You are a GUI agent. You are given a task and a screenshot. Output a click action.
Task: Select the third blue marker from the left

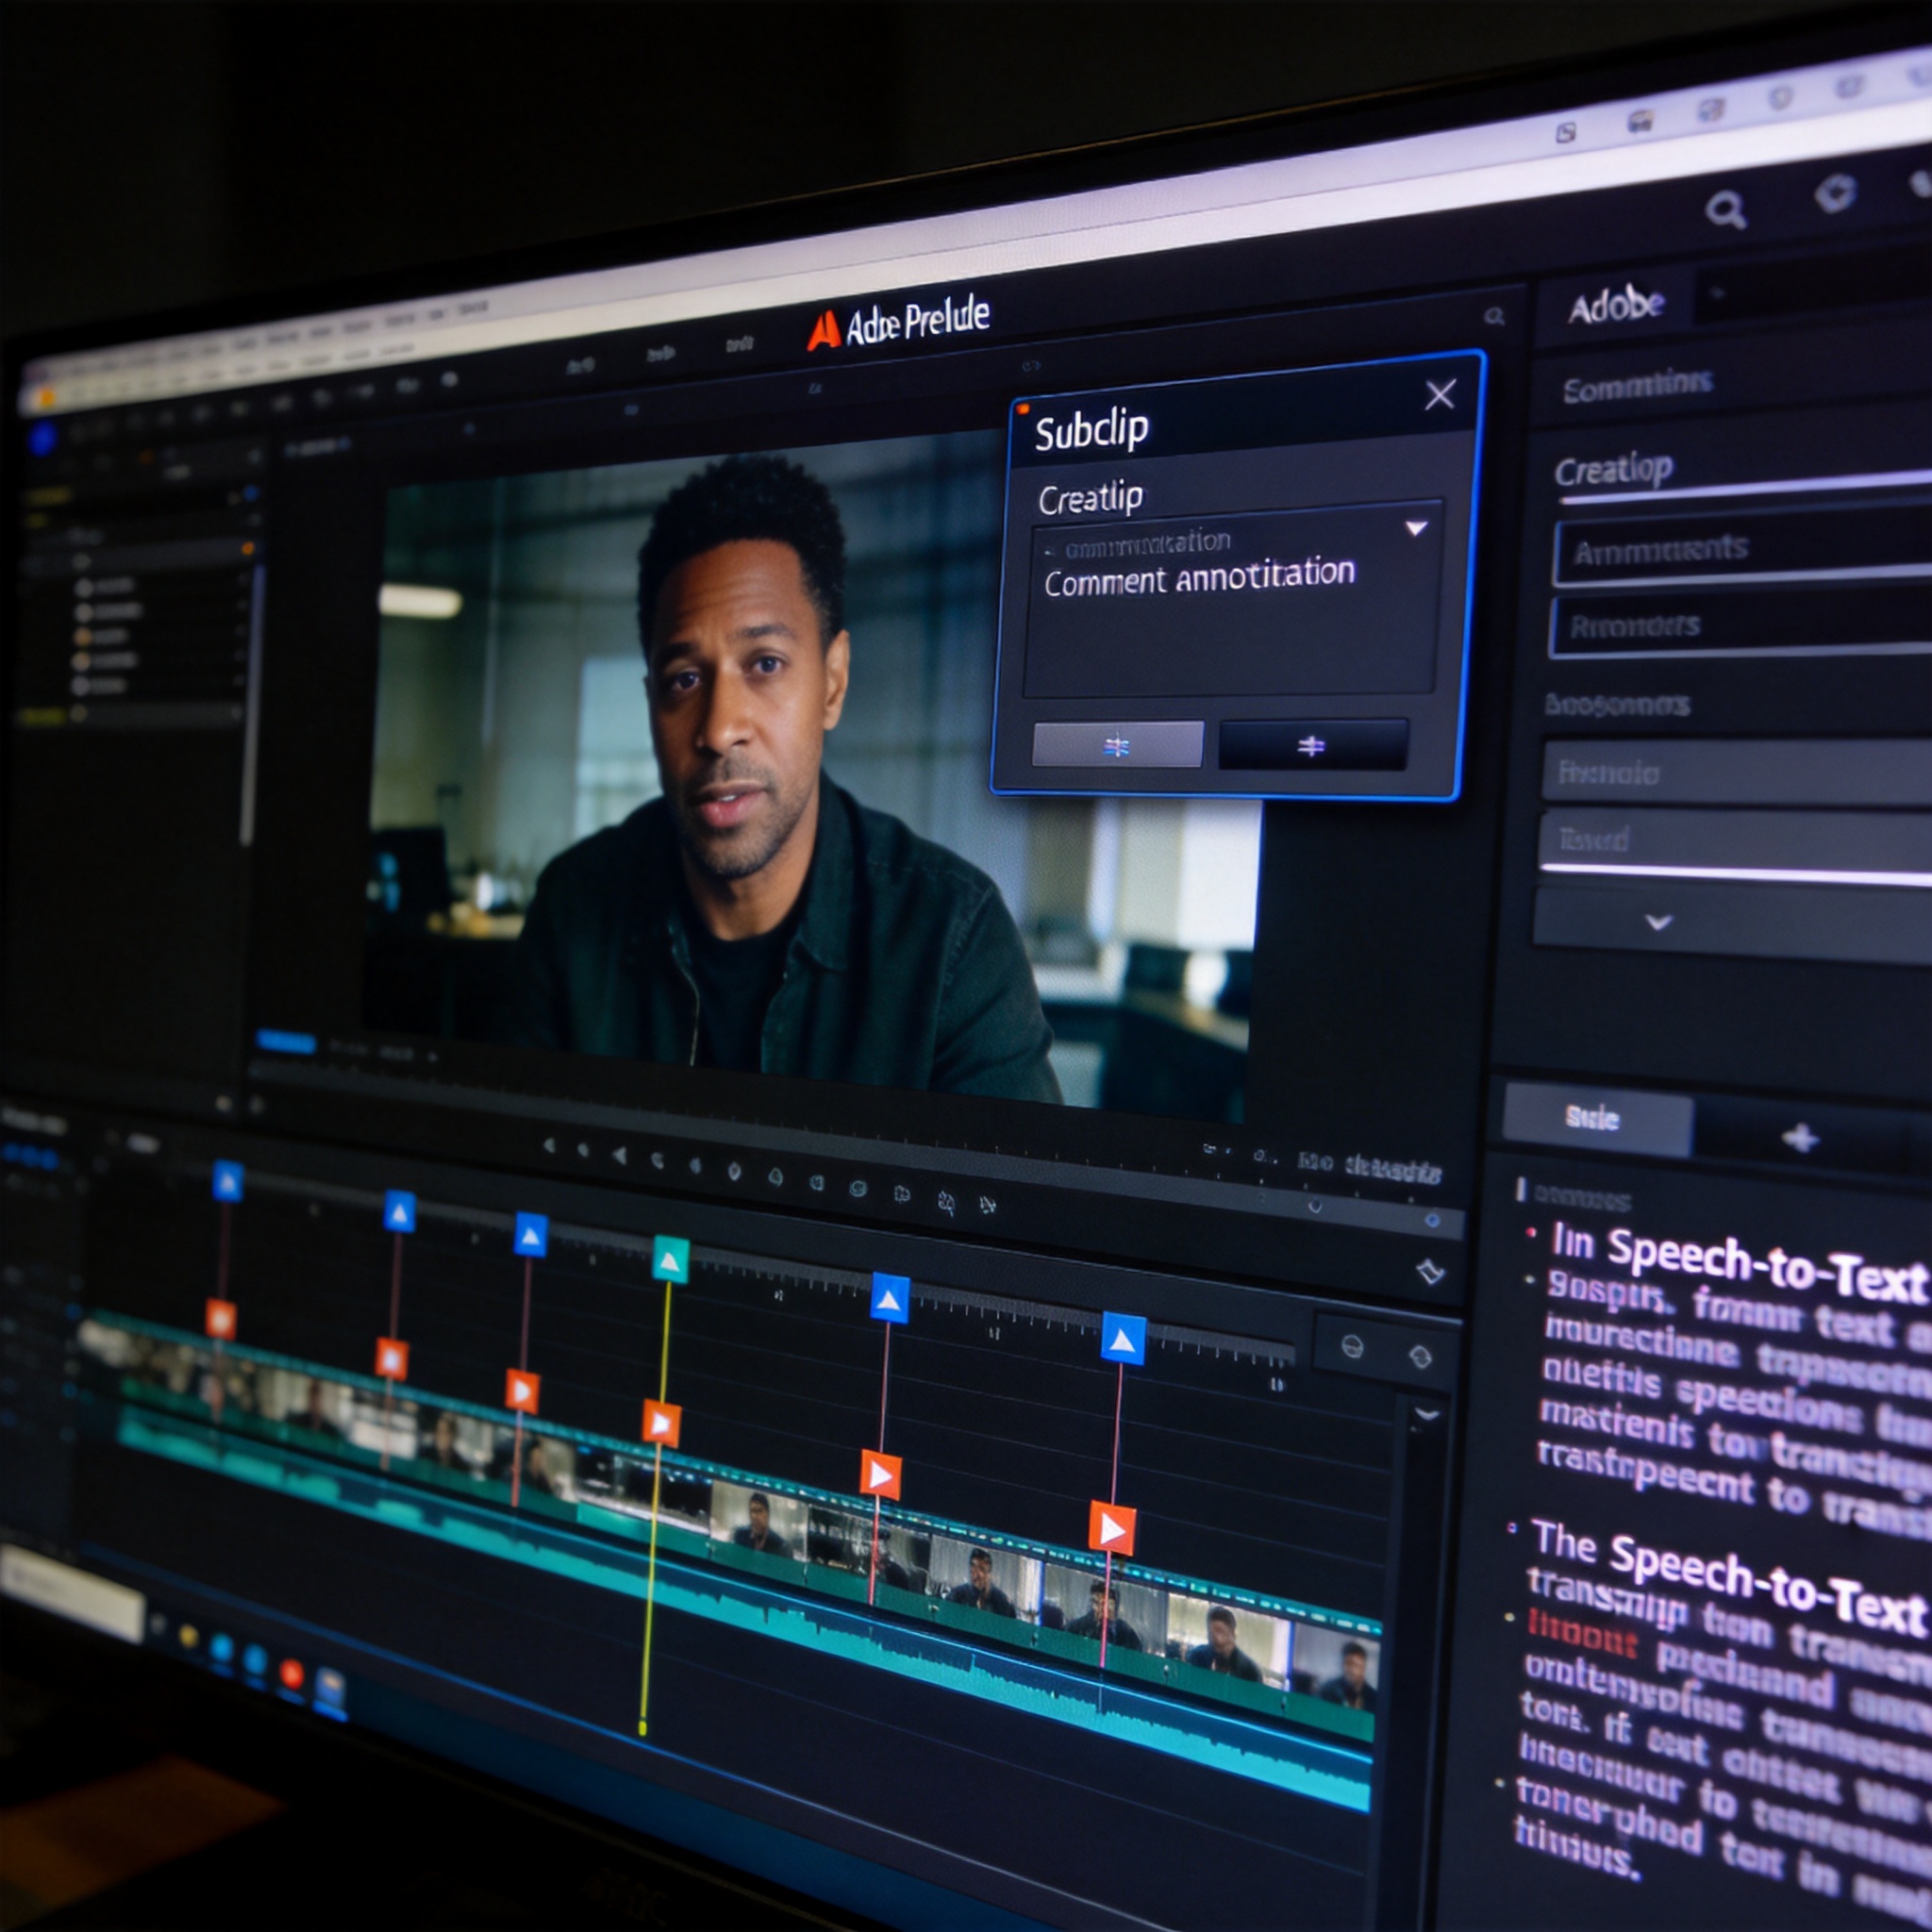[x=531, y=1236]
